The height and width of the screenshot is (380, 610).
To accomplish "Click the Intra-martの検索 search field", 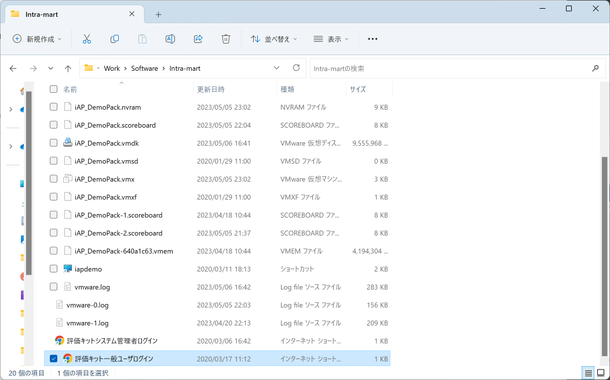I will (x=452, y=68).
